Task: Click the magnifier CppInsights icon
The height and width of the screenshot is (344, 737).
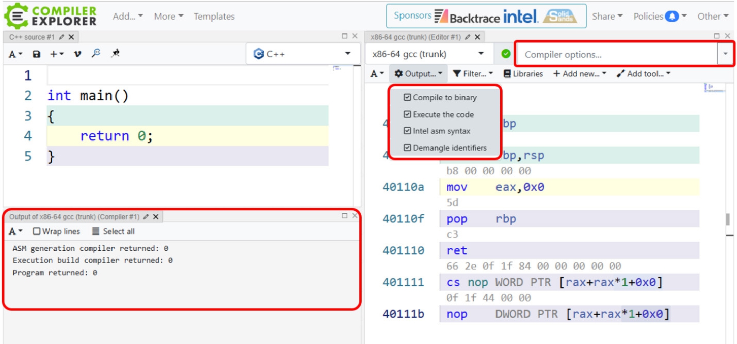Action: (96, 53)
